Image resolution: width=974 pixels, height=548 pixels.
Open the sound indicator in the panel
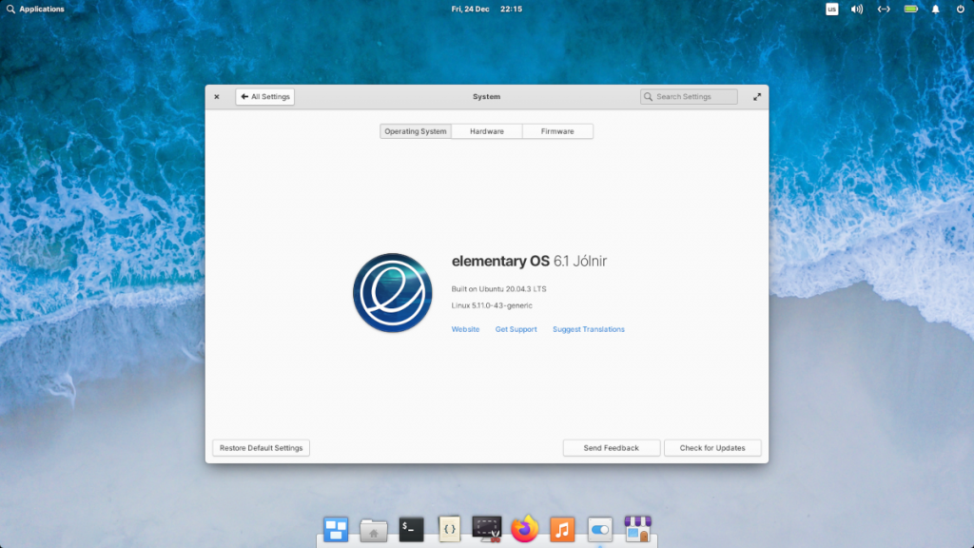tap(856, 9)
